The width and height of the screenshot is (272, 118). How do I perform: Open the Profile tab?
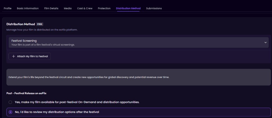(8, 8)
